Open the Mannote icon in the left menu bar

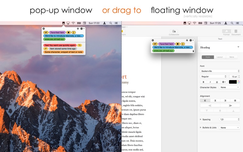pyautogui.click(x=63, y=23)
